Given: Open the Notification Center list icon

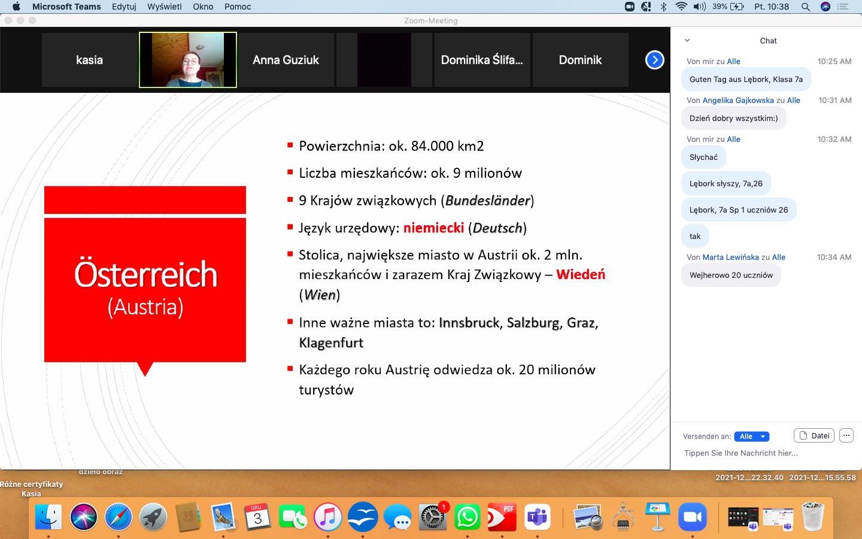Looking at the screenshot, I should coord(843,7).
